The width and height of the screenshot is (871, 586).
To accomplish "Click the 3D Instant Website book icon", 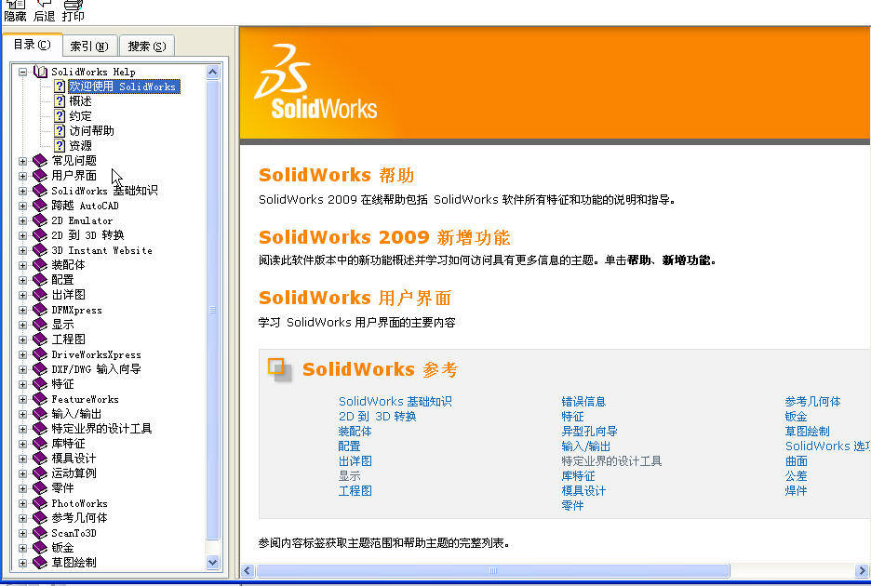I will tap(40, 250).
